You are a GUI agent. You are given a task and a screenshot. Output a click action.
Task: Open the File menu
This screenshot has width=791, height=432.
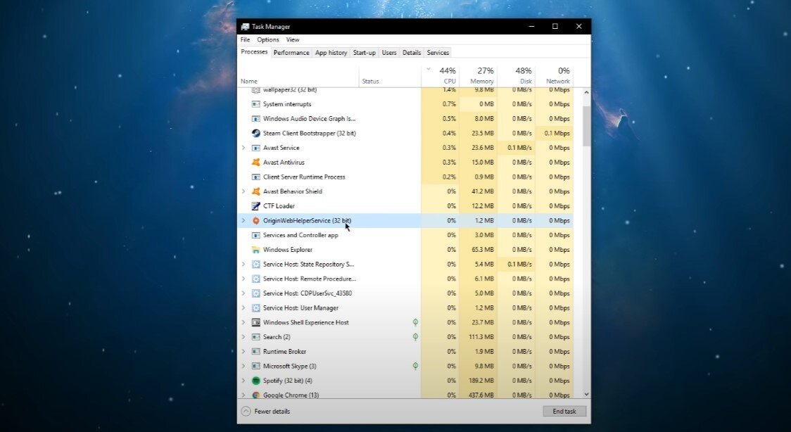click(x=245, y=40)
